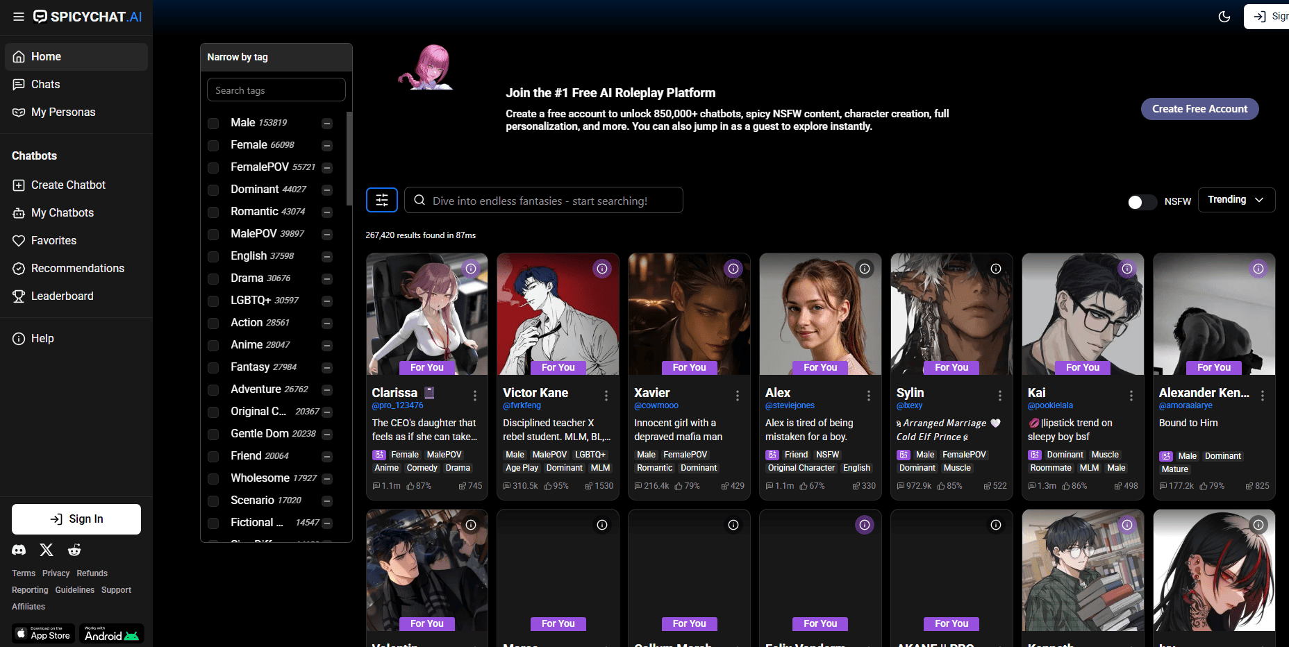Go to Home in sidebar

point(76,57)
